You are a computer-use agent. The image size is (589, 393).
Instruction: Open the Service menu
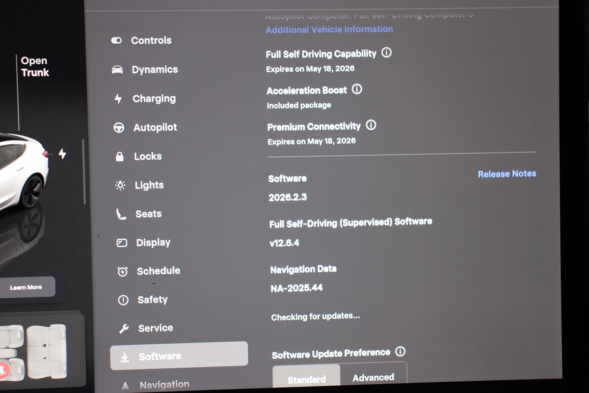(x=155, y=328)
